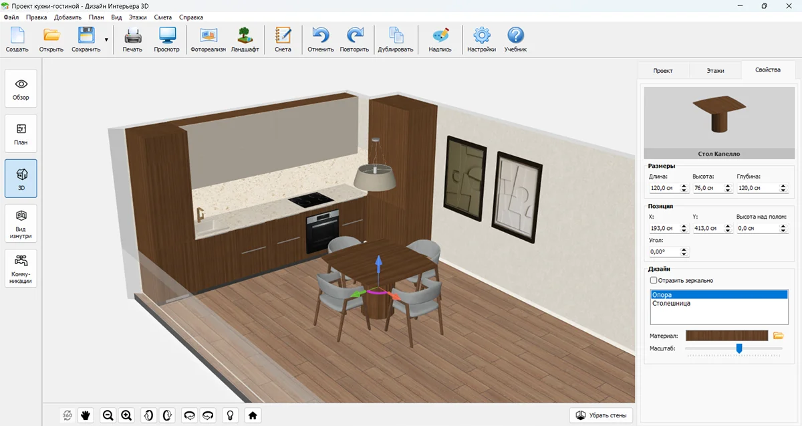Expand the Сохранить dropdown arrow
802x426 pixels.
click(x=106, y=40)
